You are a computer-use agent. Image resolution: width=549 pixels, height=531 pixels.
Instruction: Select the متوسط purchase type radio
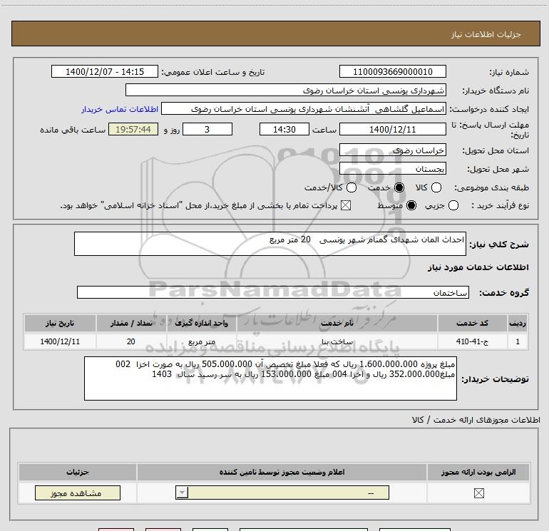click(411, 205)
